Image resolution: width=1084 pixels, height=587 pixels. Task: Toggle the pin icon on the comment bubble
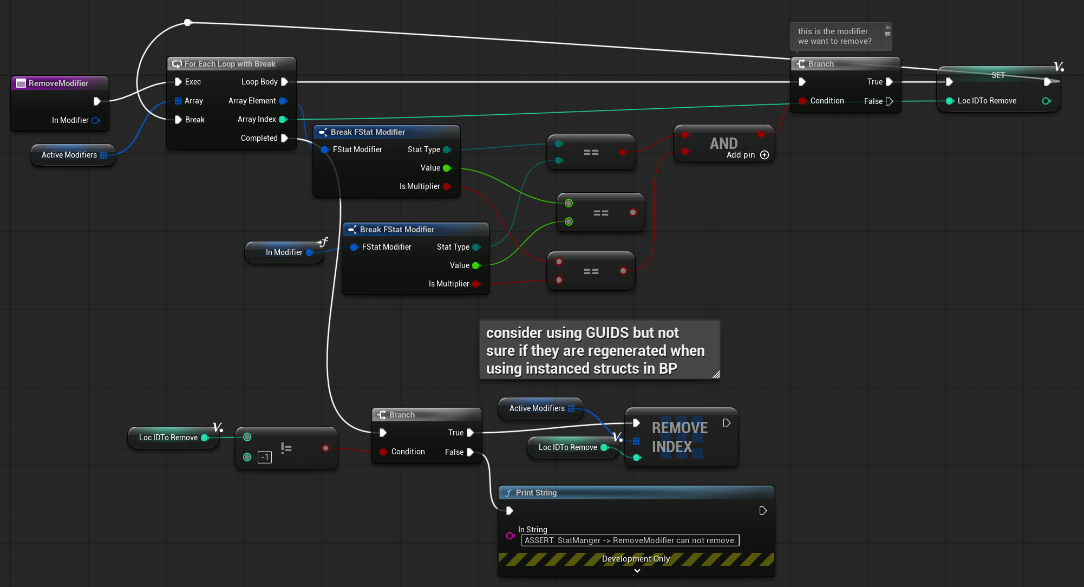[x=887, y=27]
